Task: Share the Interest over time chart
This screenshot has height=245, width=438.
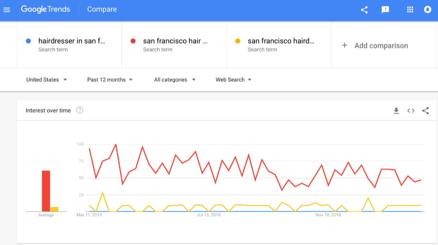Action: (x=425, y=111)
